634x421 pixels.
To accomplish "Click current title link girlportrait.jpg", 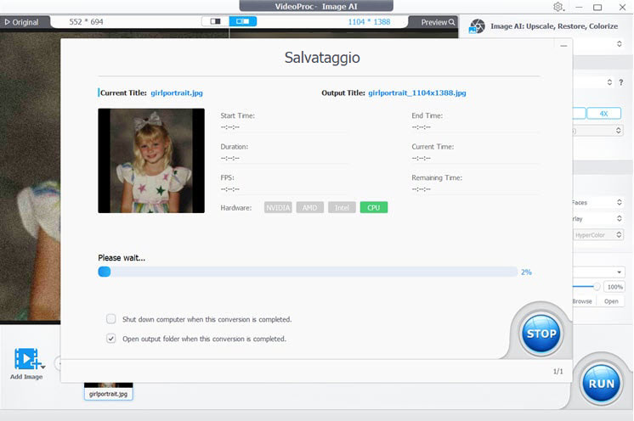I will coord(177,93).
